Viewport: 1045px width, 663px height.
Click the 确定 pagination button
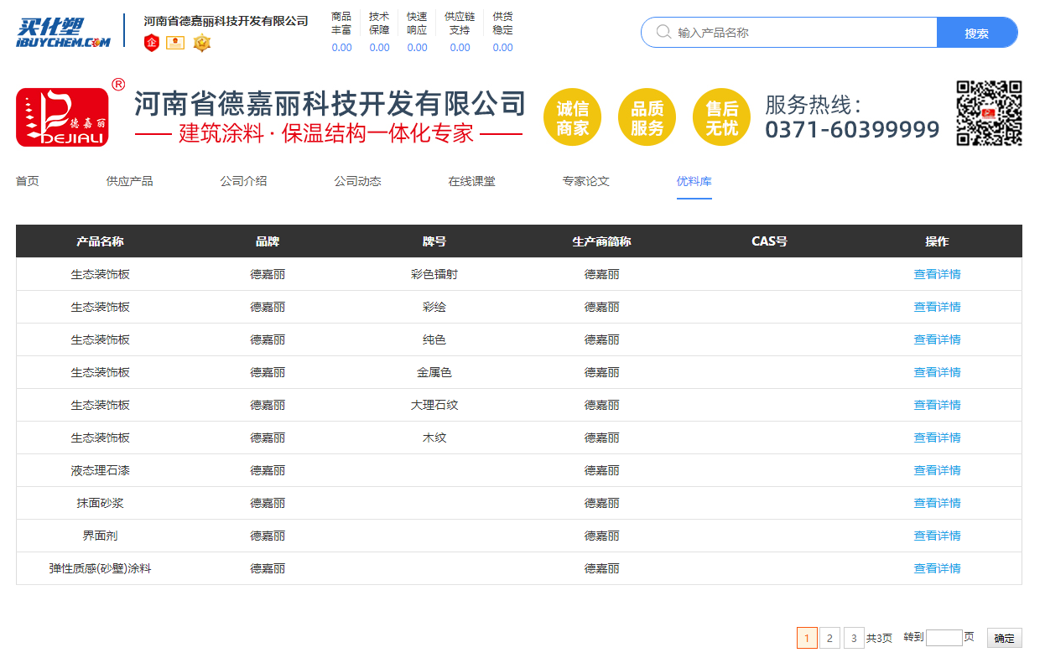tap(1005, 638)
